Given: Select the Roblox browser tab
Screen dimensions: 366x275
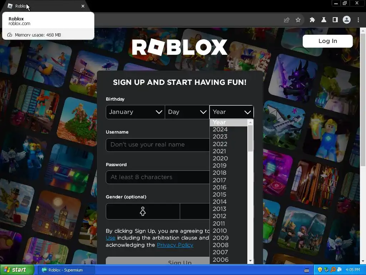Looking at the screenshot, I should pyautogui.click(x=45, y=6).
